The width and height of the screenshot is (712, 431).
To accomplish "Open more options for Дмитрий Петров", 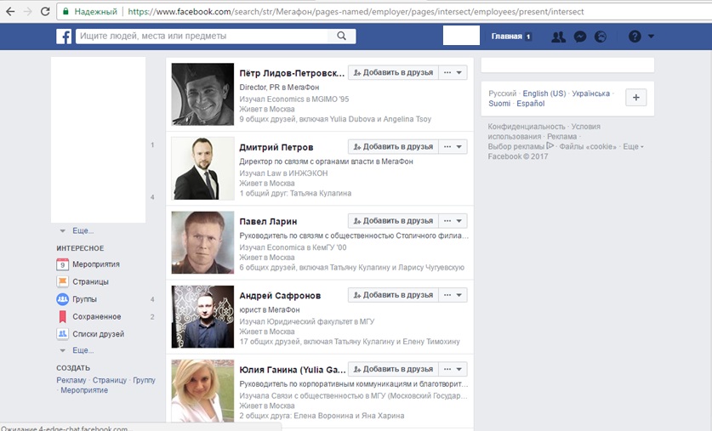I will [454, 147].
